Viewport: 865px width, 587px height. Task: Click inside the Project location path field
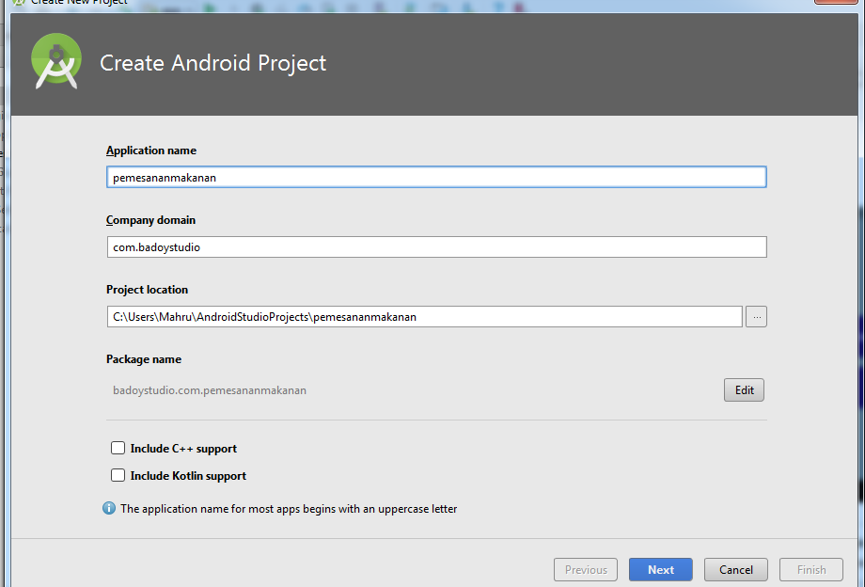click(424, 317)
